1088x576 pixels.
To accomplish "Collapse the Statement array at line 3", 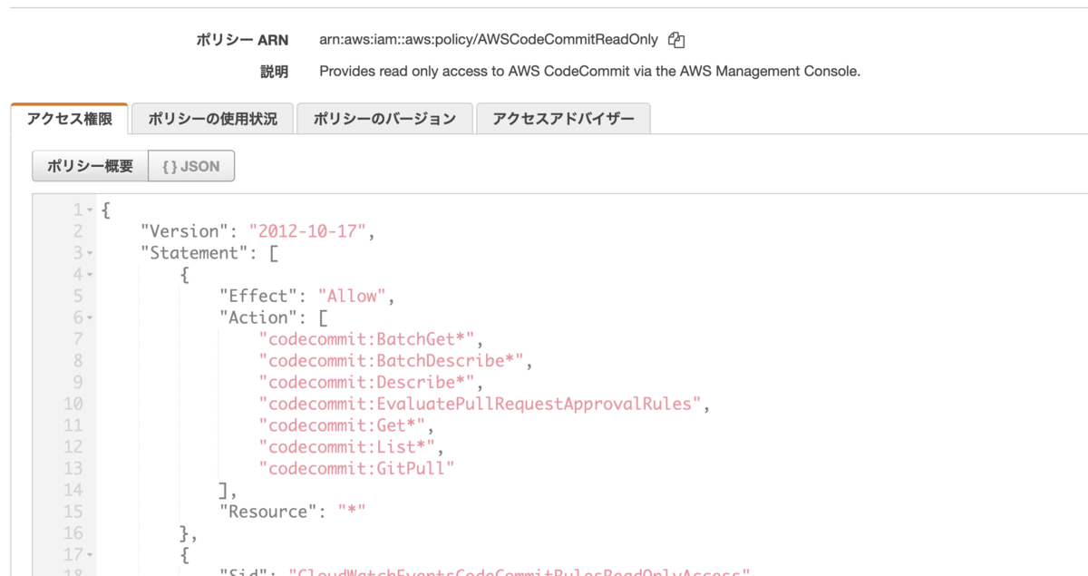I will pyautogui.click(x=90, y=253).
